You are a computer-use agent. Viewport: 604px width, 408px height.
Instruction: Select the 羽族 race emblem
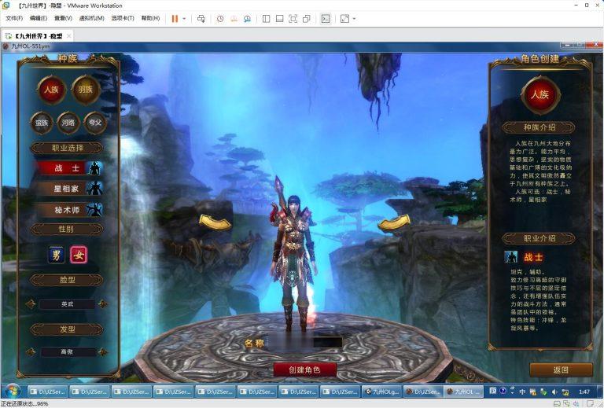coord(86,90)
